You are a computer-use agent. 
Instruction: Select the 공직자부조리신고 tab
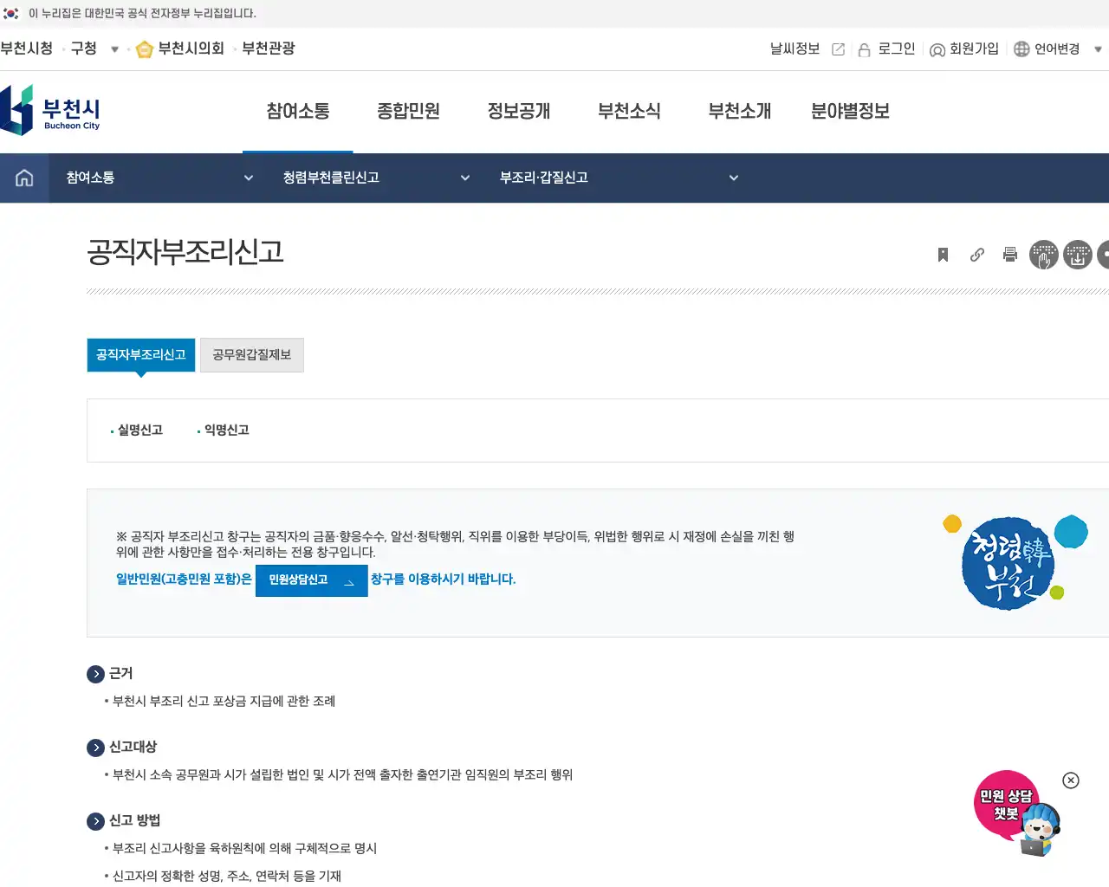click(x=141, y=355)
